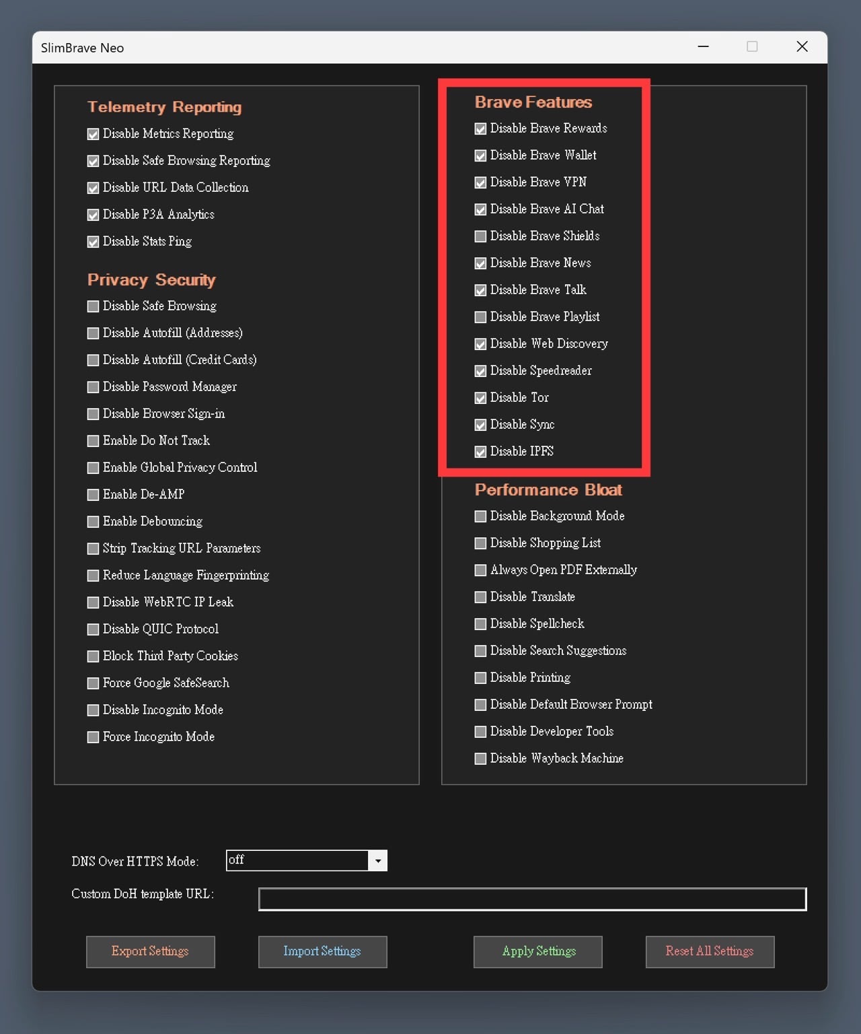Click the Export Settings button
The height and width of the screenshot is (1034, 861).
pos(150,951)
